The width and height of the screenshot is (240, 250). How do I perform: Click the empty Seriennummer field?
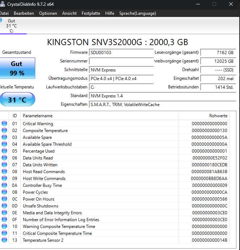[121, 61]
